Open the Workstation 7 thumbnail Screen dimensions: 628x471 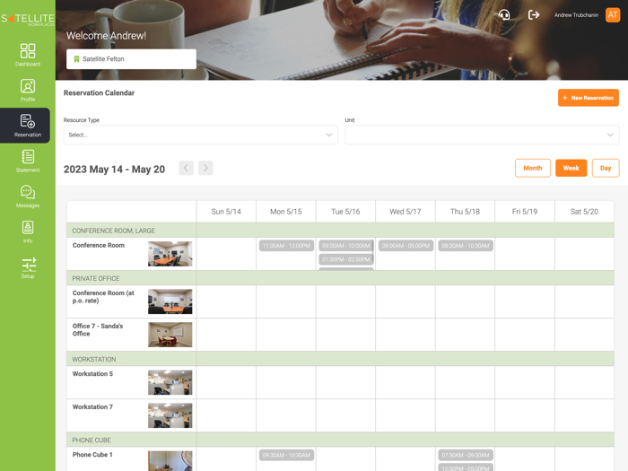tap(170, 415)
